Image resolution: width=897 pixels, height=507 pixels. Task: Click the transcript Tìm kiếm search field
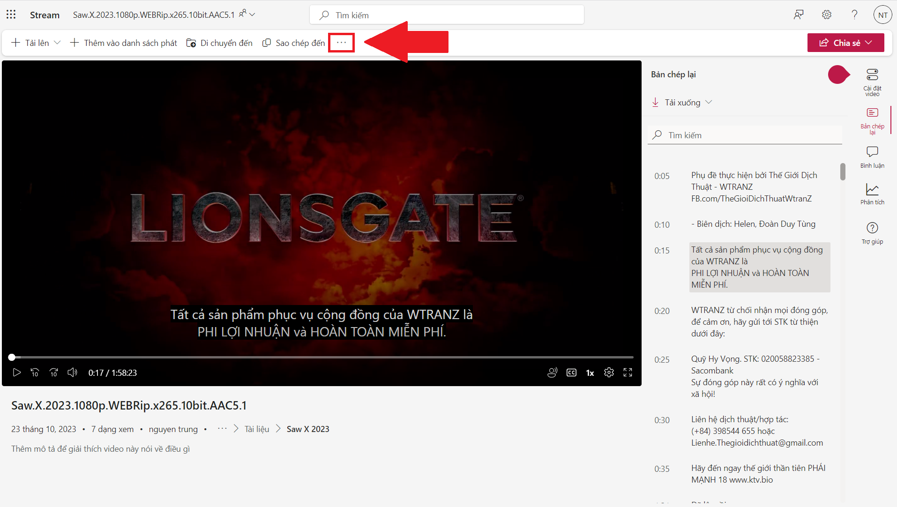[745, 135]
